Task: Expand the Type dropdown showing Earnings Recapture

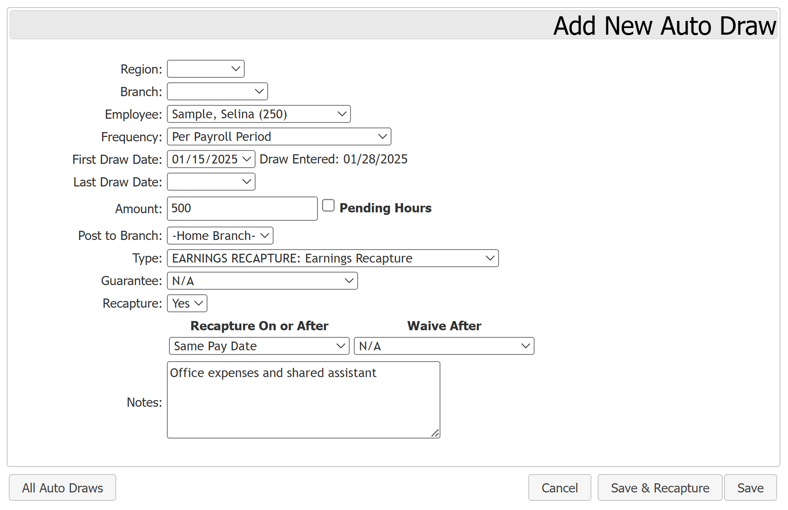Action: tap(333, 258)
